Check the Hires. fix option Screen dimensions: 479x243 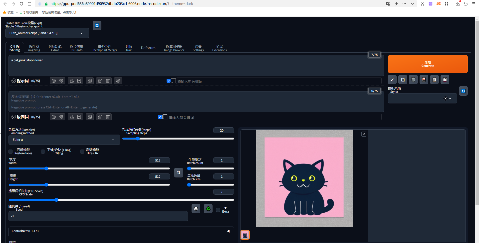point(82,152)
